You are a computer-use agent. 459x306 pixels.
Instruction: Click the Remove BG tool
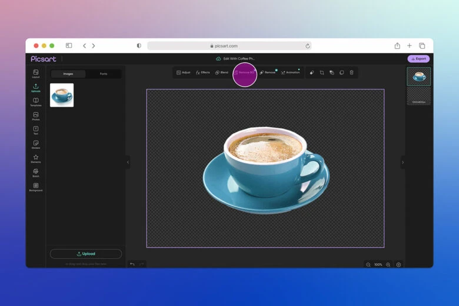pyautogui.click(x=245, y=72)
